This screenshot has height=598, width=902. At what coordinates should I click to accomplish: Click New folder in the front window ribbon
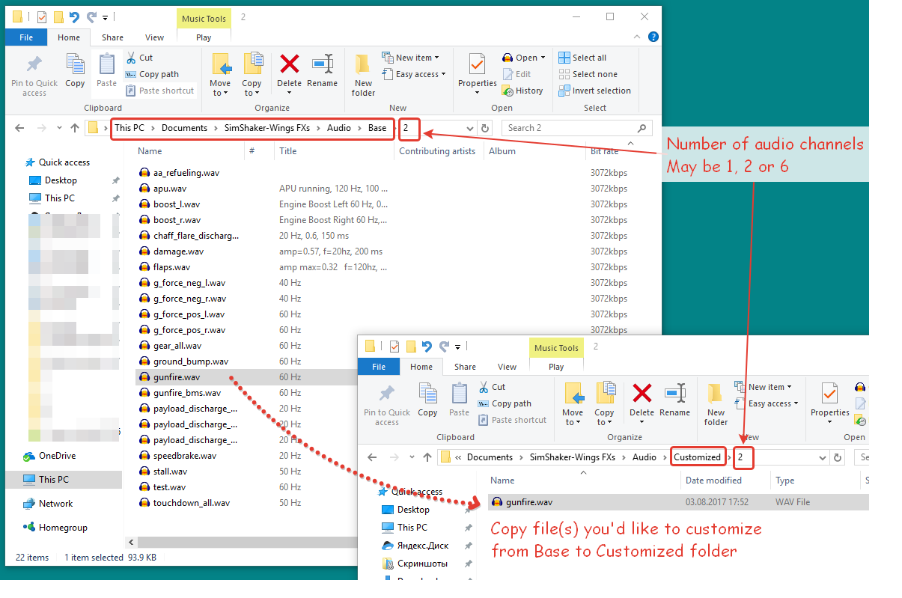(716, 405)
